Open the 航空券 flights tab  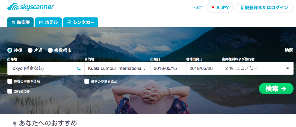[20, 22]
